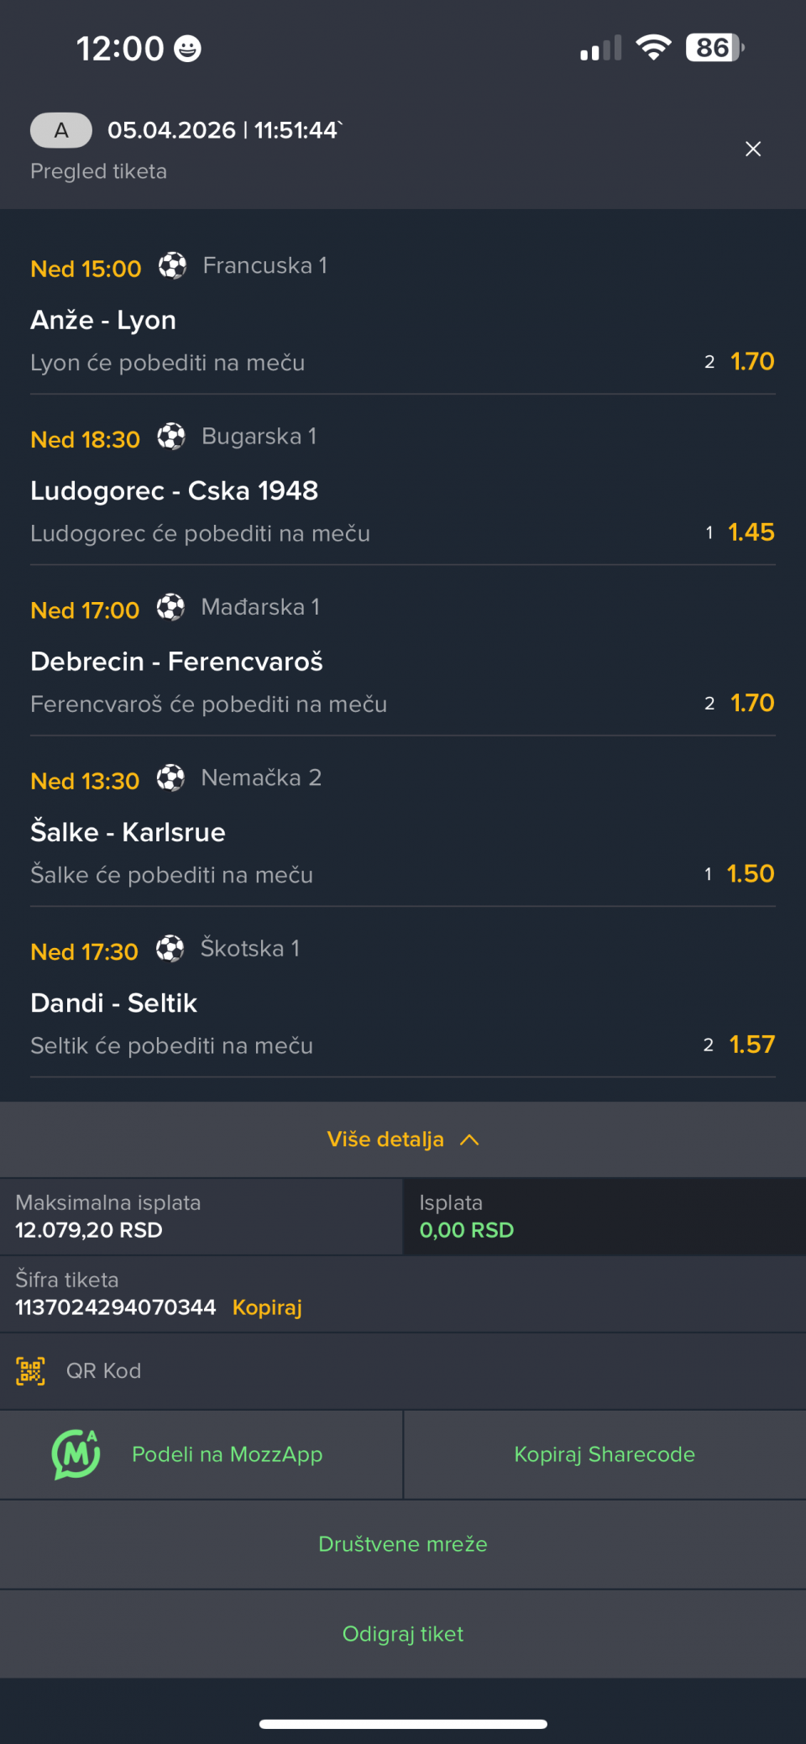Tap the A ticket badge

(x=61, y=130)
